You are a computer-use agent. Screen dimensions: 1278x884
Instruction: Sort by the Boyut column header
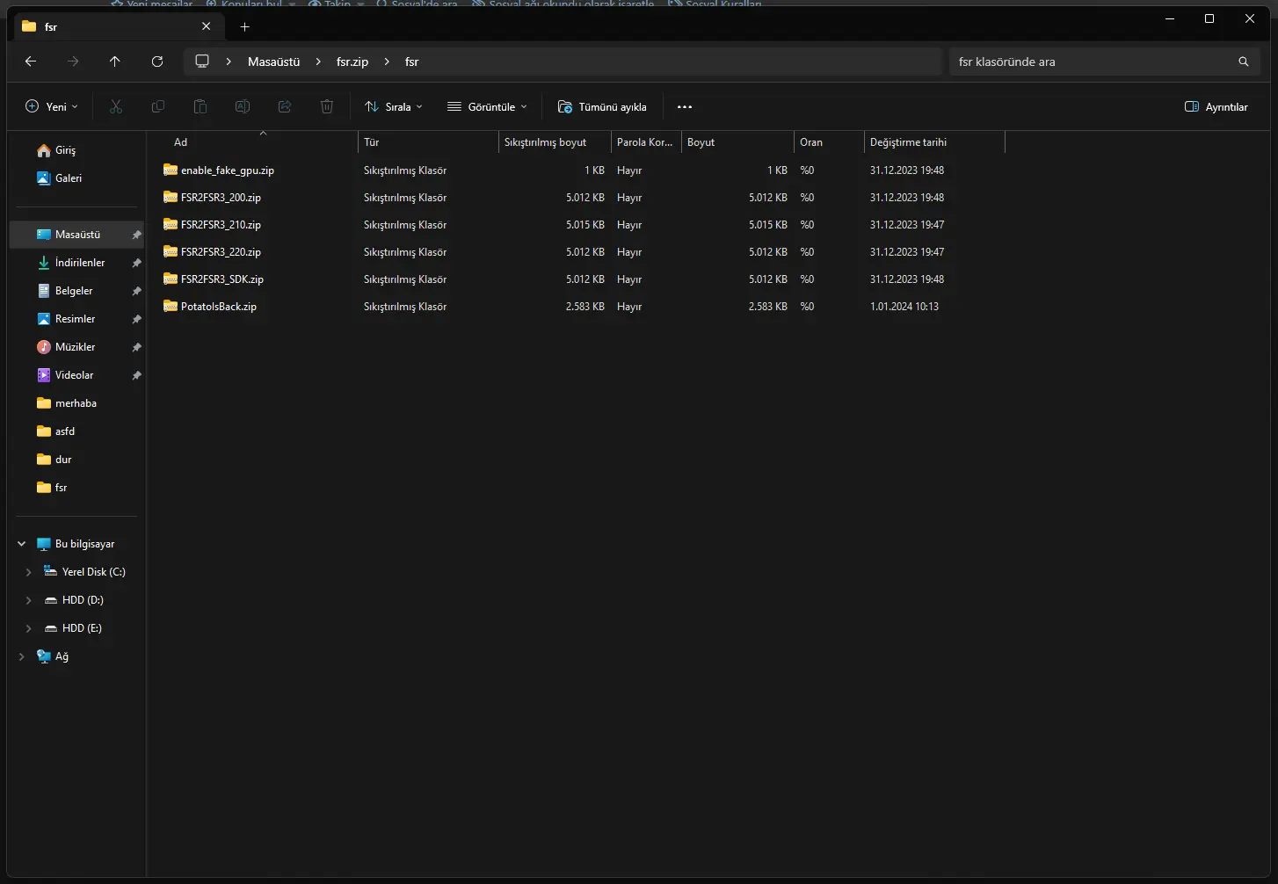coord(737,142)
